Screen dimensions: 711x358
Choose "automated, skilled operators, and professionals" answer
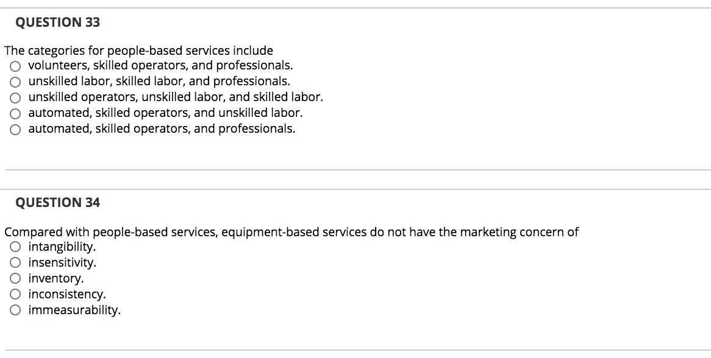tap(15, 128)
